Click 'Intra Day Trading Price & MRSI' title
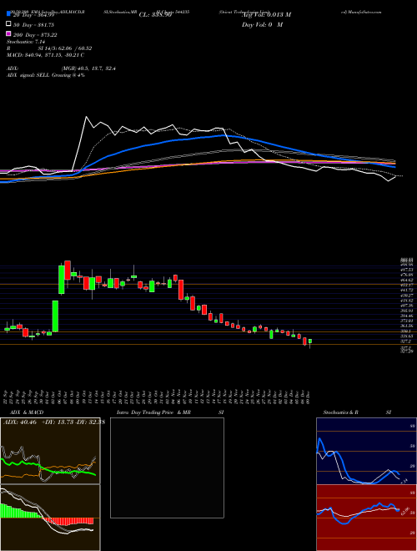 tap(170, 412)
